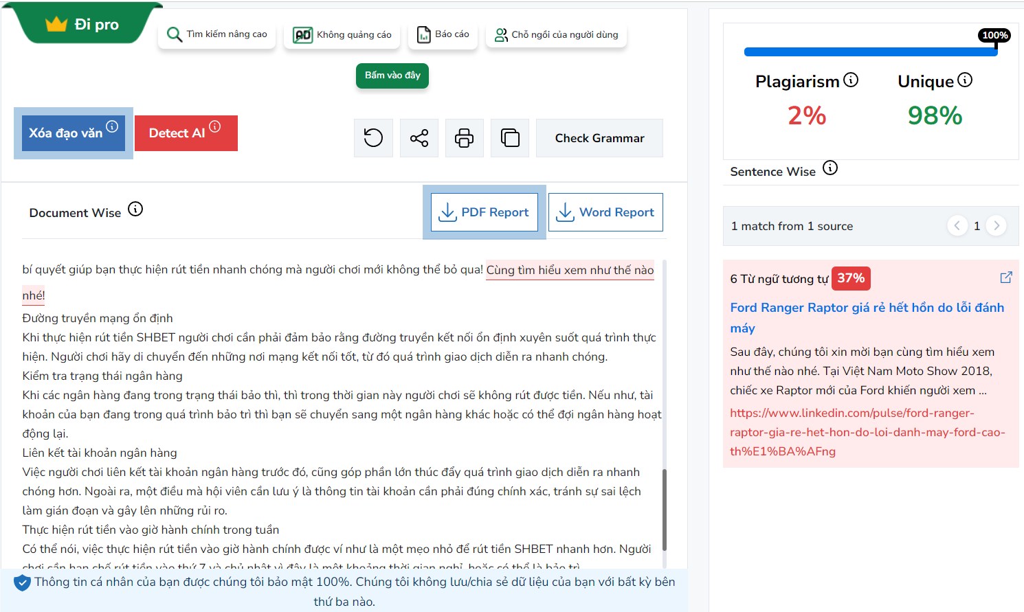Select the Không quảng cáo option
Viewport: 1024px width, 612px height.
(342, 34)
